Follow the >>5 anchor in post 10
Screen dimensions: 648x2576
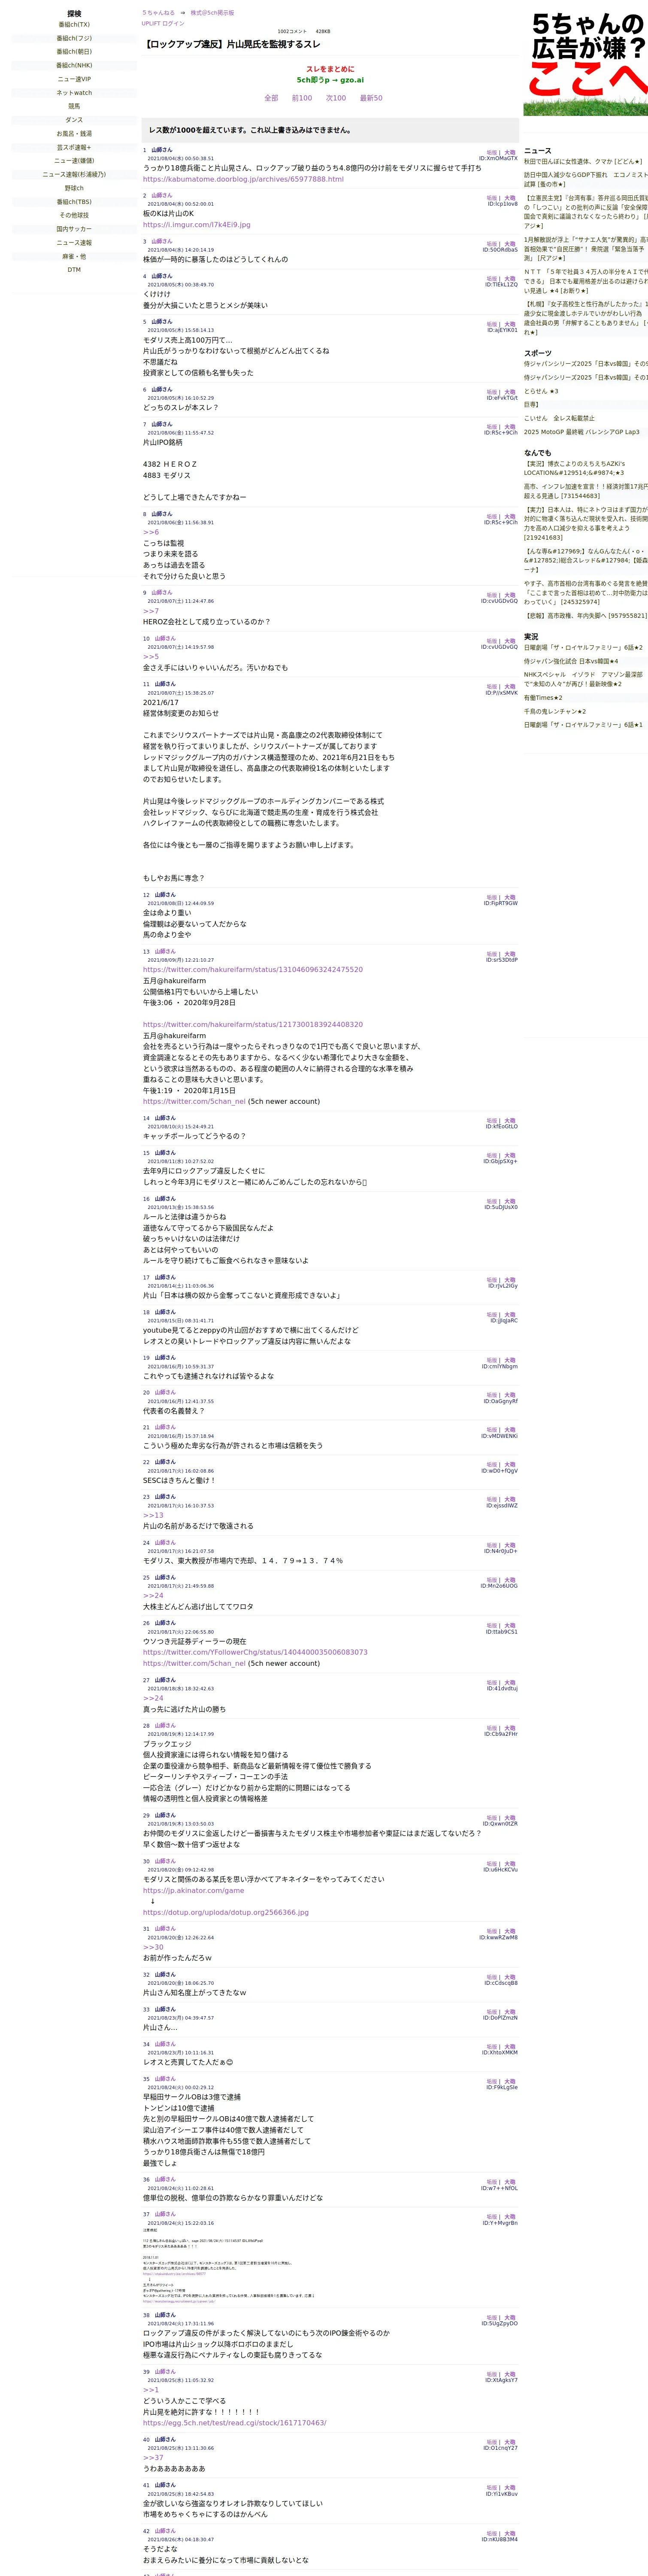click(x=151, y=656)
